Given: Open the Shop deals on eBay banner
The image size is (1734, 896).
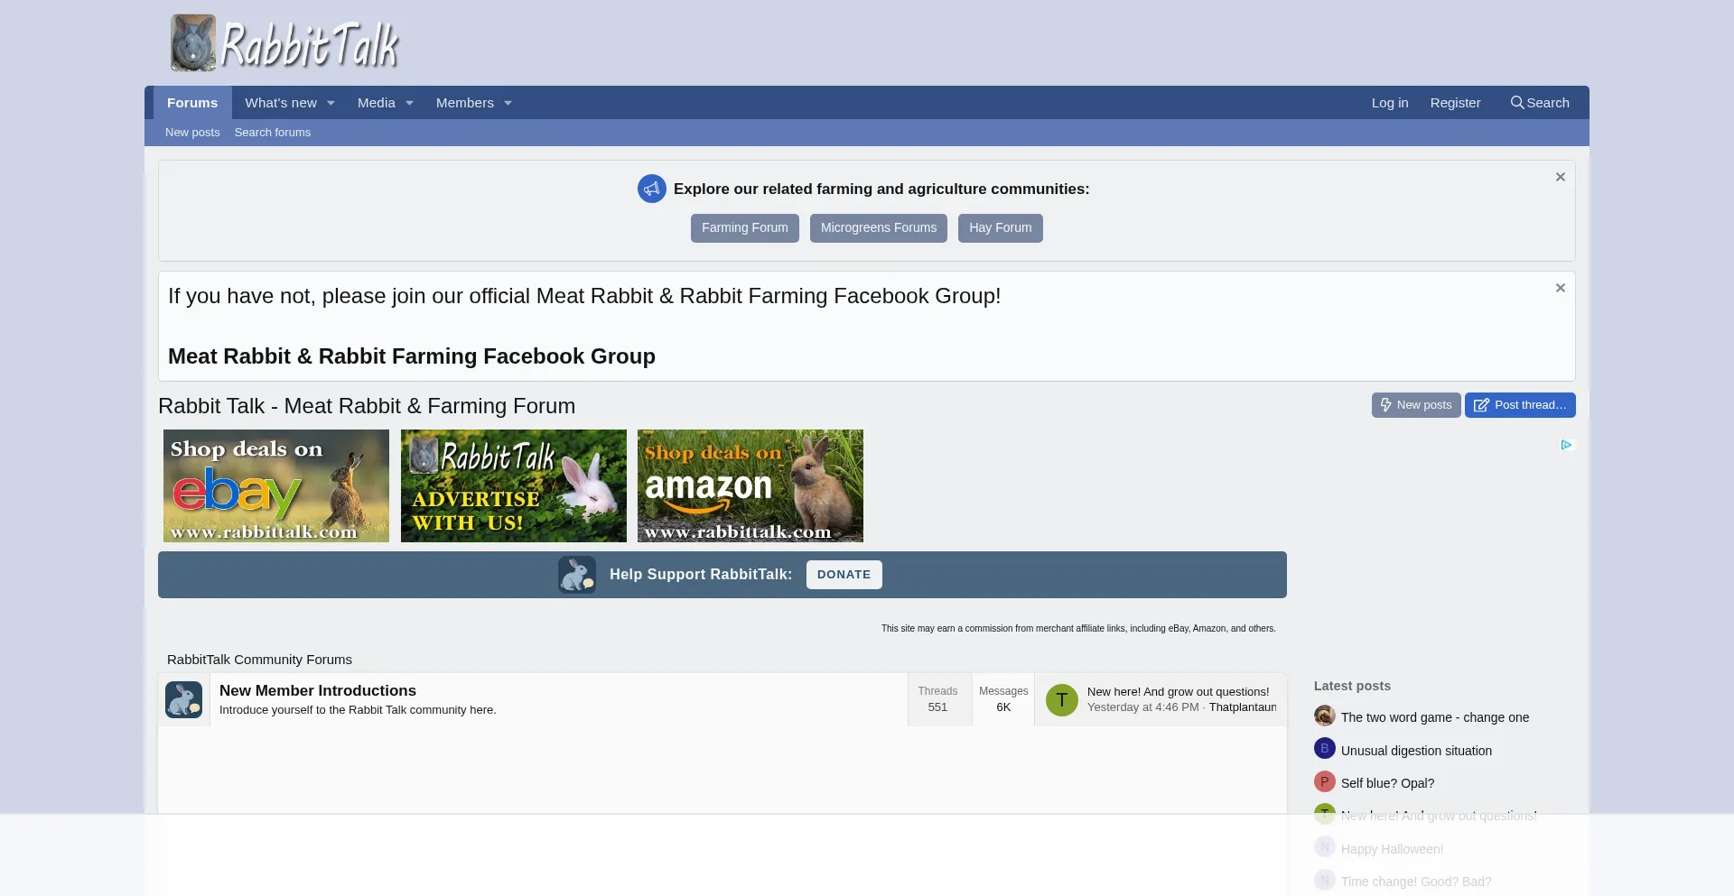Looking at the screenshot, I should coord(276,486).
